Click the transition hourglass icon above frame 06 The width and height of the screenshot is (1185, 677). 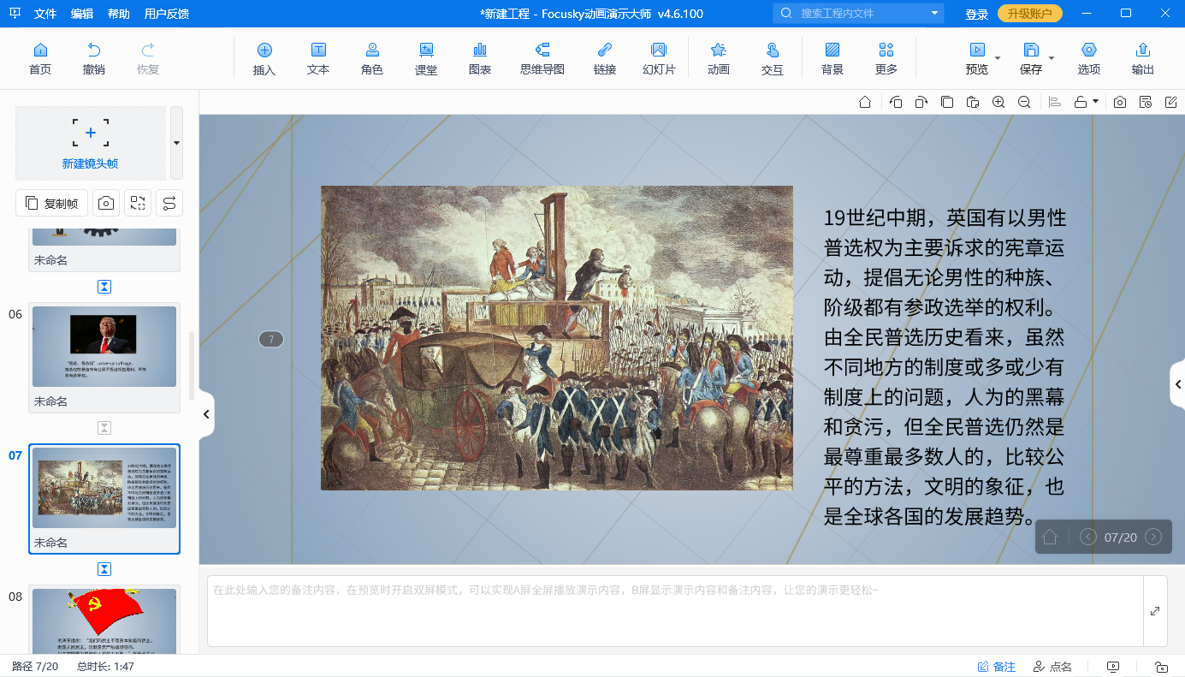(x=104, y=287)
